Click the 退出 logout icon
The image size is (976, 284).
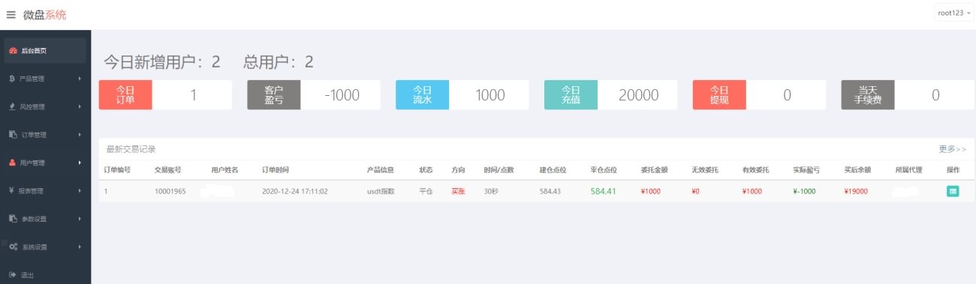click(13, 275)
